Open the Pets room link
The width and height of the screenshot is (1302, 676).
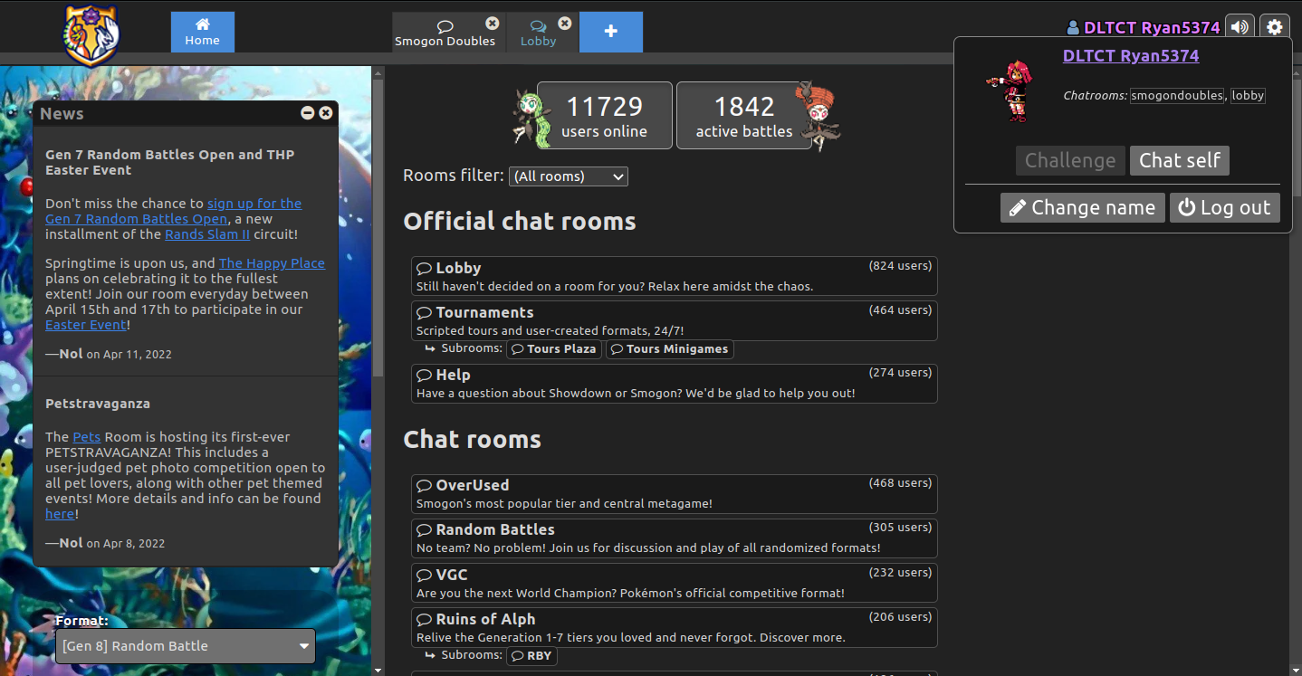tap(87, 437)
